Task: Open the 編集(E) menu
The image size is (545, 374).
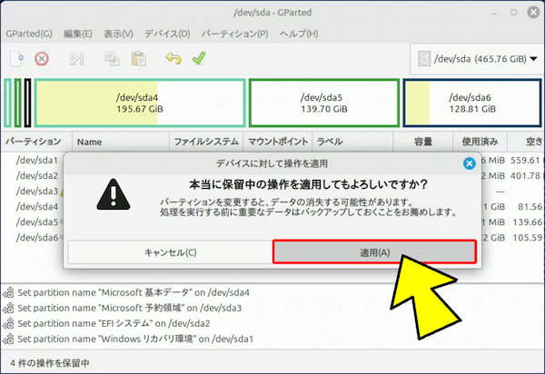Action: pyautogui.click(x=78, y=34)
